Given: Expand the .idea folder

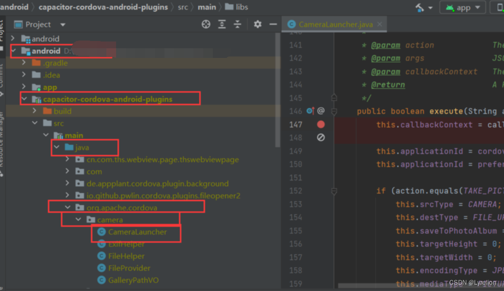Looking at the screenshot, I should coord(24,75).
